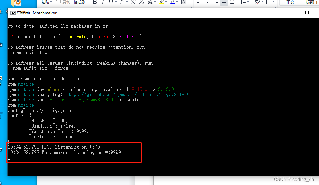Align text left in WPS
The width and height of the screenshot is (319, 185).
point(199,2)
